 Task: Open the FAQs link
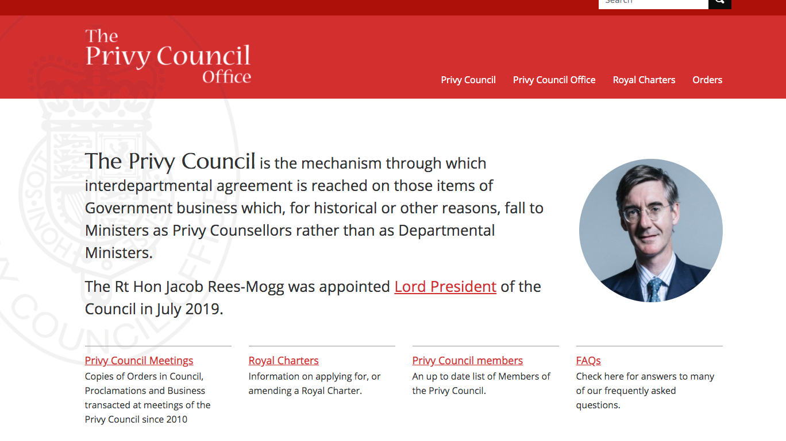click(x=588, y=361)
